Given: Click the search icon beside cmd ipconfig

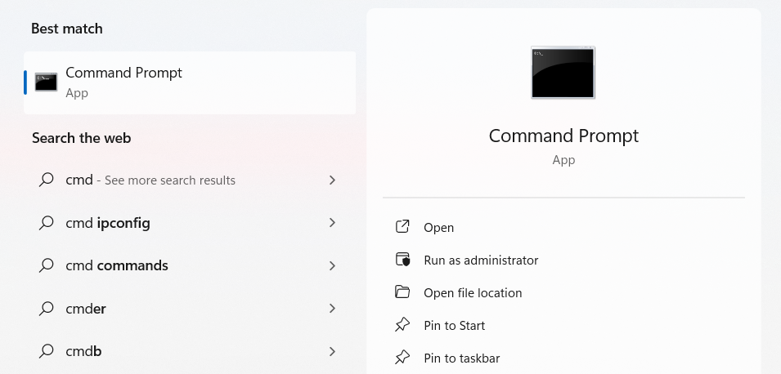Looking at the screenshot, I should point(47,223).
